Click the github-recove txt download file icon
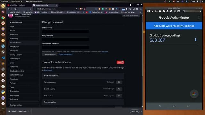 [9, 111]
